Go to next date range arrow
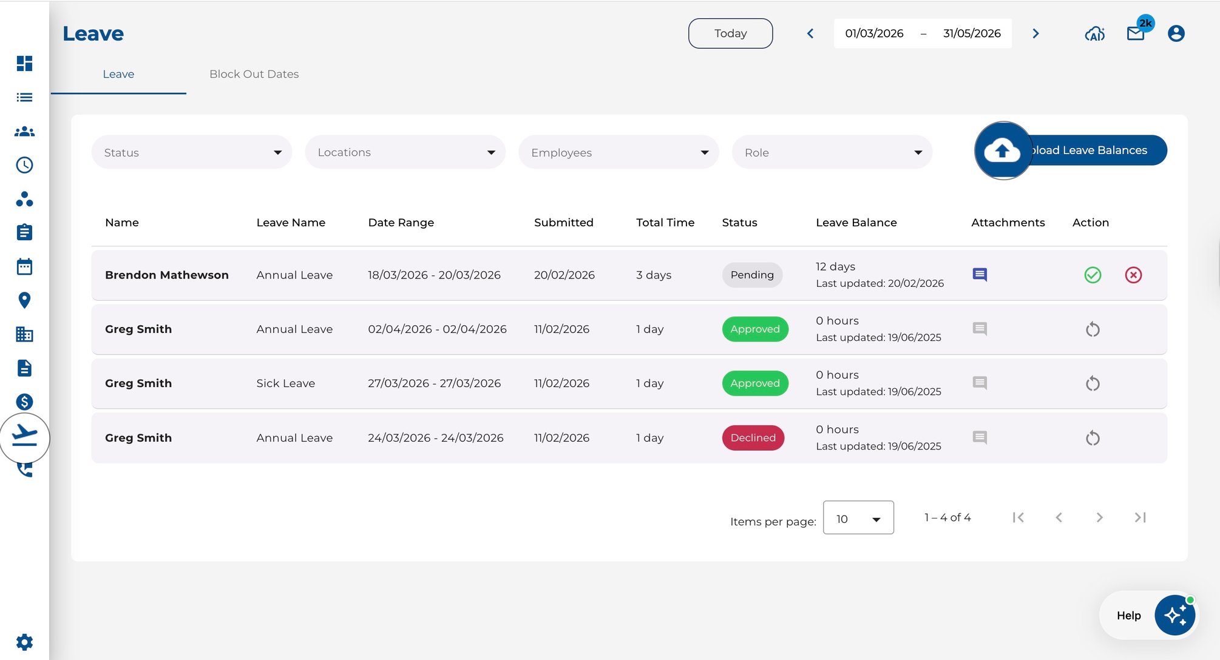Screen dimensions: 1220x660 tap(1035, 33)
